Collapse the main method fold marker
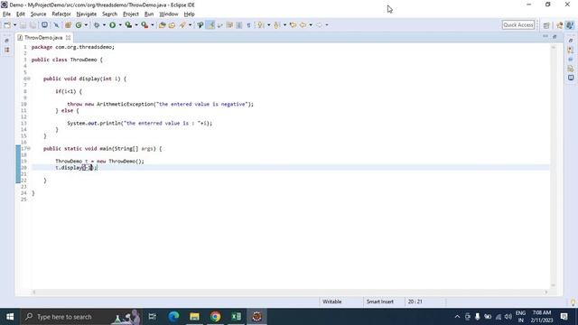Image resolution: width=578 pixels, height=325 pixels. click(x=29, y=148)
